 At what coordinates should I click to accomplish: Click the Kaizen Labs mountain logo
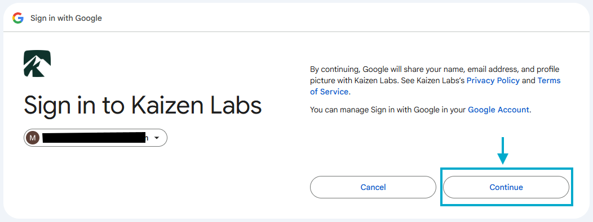(37, 64)
